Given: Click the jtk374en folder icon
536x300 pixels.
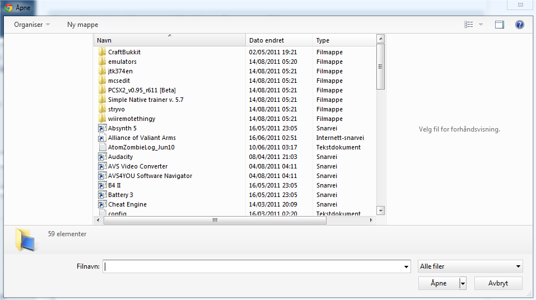Looking at the screenshot, I should pos(102,71).
